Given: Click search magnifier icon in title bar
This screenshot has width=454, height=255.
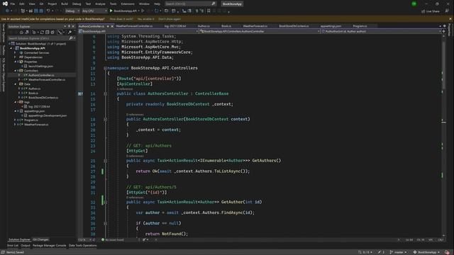Looking at the screenshot, I should click(x=214, y=4).
